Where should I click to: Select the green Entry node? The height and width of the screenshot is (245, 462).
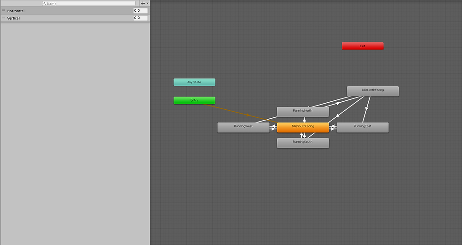[x=194, y=100]
